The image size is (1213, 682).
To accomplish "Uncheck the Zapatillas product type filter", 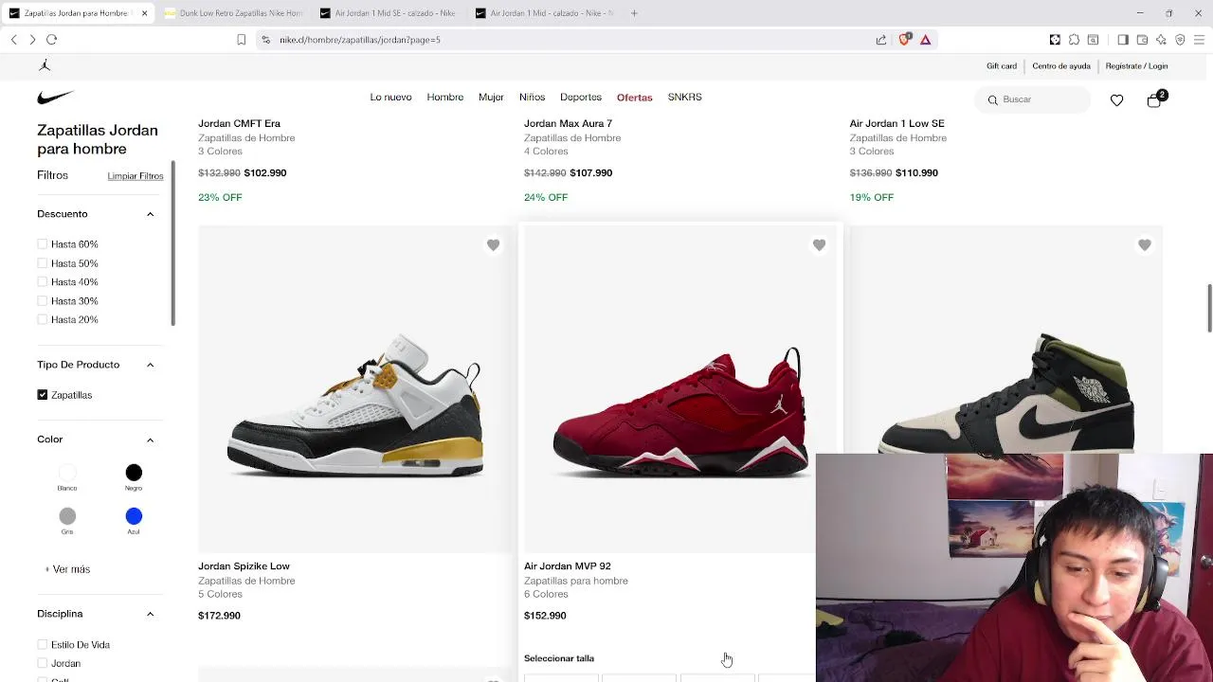I will coord(43,395).
